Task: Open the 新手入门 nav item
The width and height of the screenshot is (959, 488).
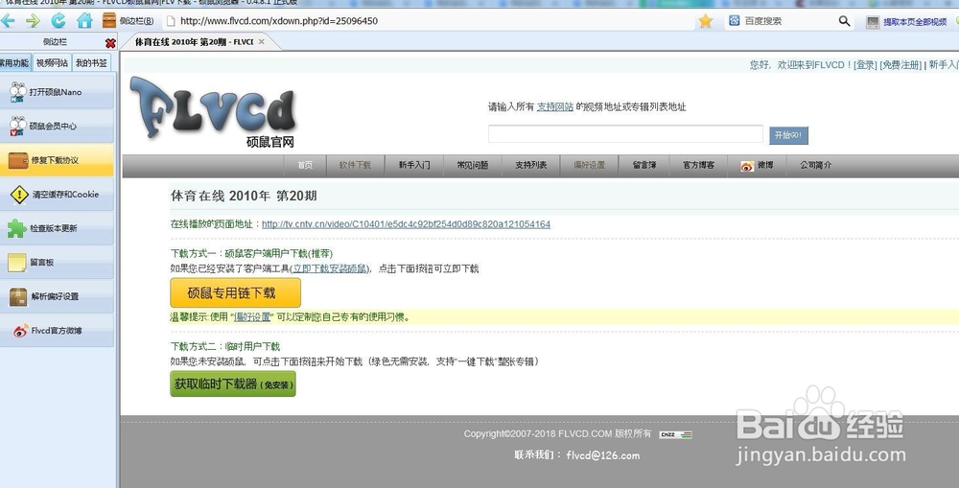Action: [414, 165]
